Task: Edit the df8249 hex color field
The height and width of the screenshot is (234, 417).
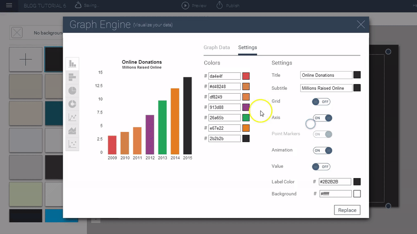Action: click(225, 97)
